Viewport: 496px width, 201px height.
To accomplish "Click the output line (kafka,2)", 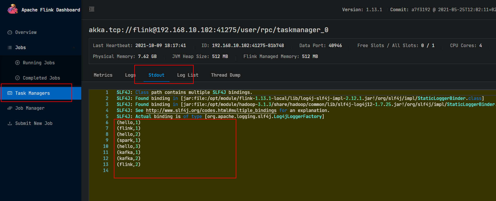I will (x=129, y=159).
